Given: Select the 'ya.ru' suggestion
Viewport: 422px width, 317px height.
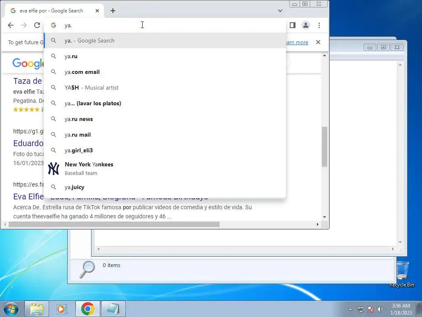Looking at the screenshot, I should pyautogui.click(x=165, y=56).
